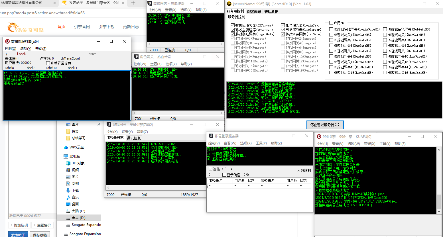
Task: Click the 发表帖子 tab favicon
Action: 64,3
